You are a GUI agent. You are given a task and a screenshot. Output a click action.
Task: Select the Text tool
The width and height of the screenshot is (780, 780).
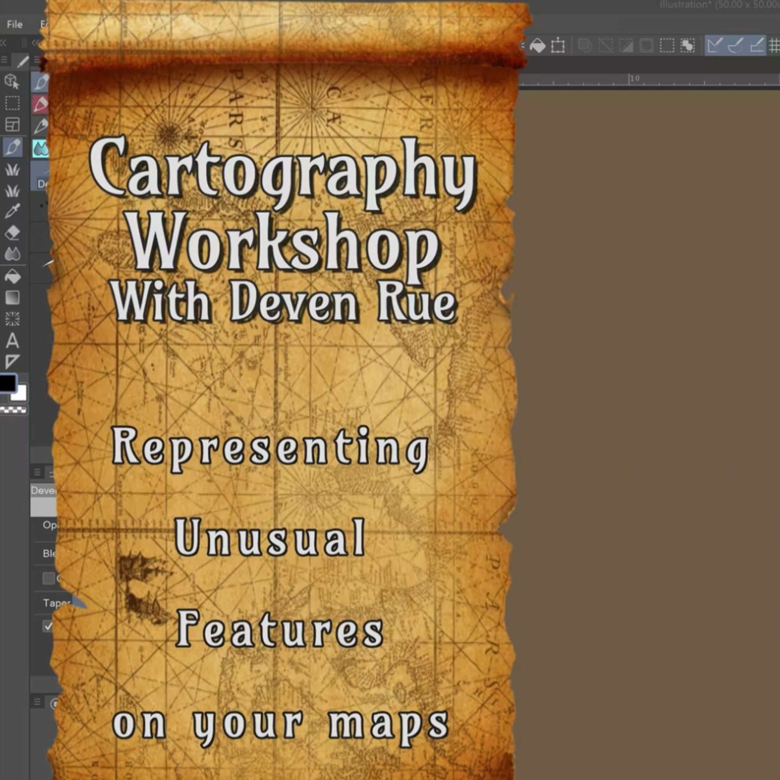[12, 341]
